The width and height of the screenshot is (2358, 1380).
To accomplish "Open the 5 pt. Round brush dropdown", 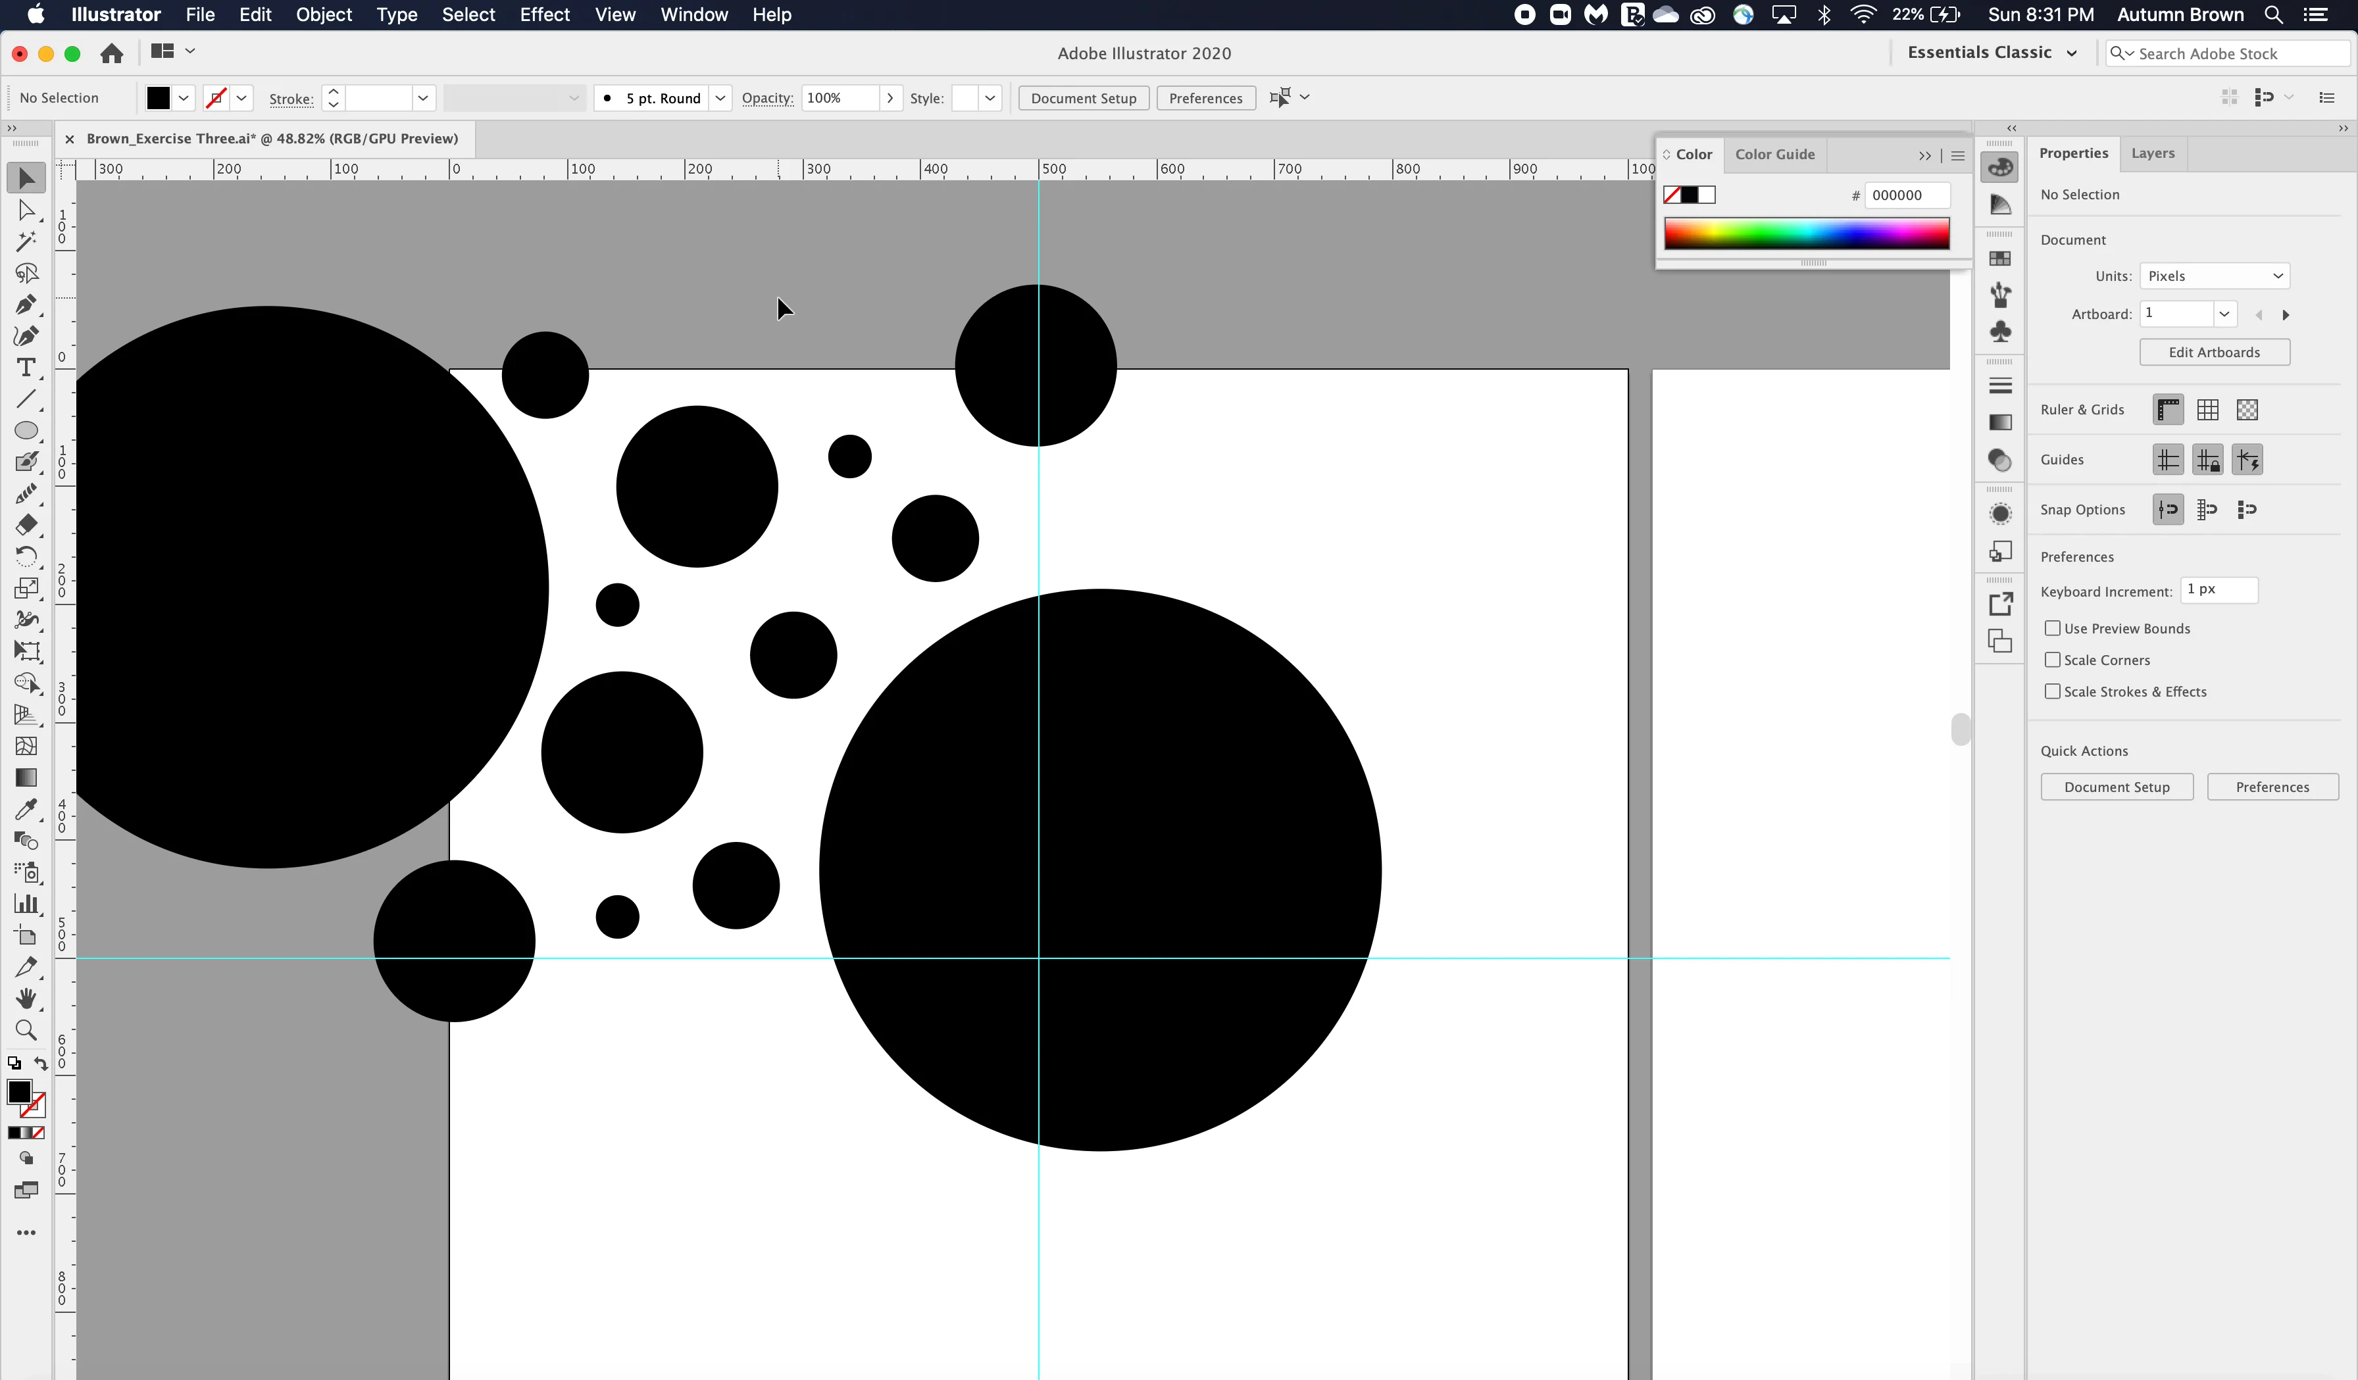I will (720, 98).
